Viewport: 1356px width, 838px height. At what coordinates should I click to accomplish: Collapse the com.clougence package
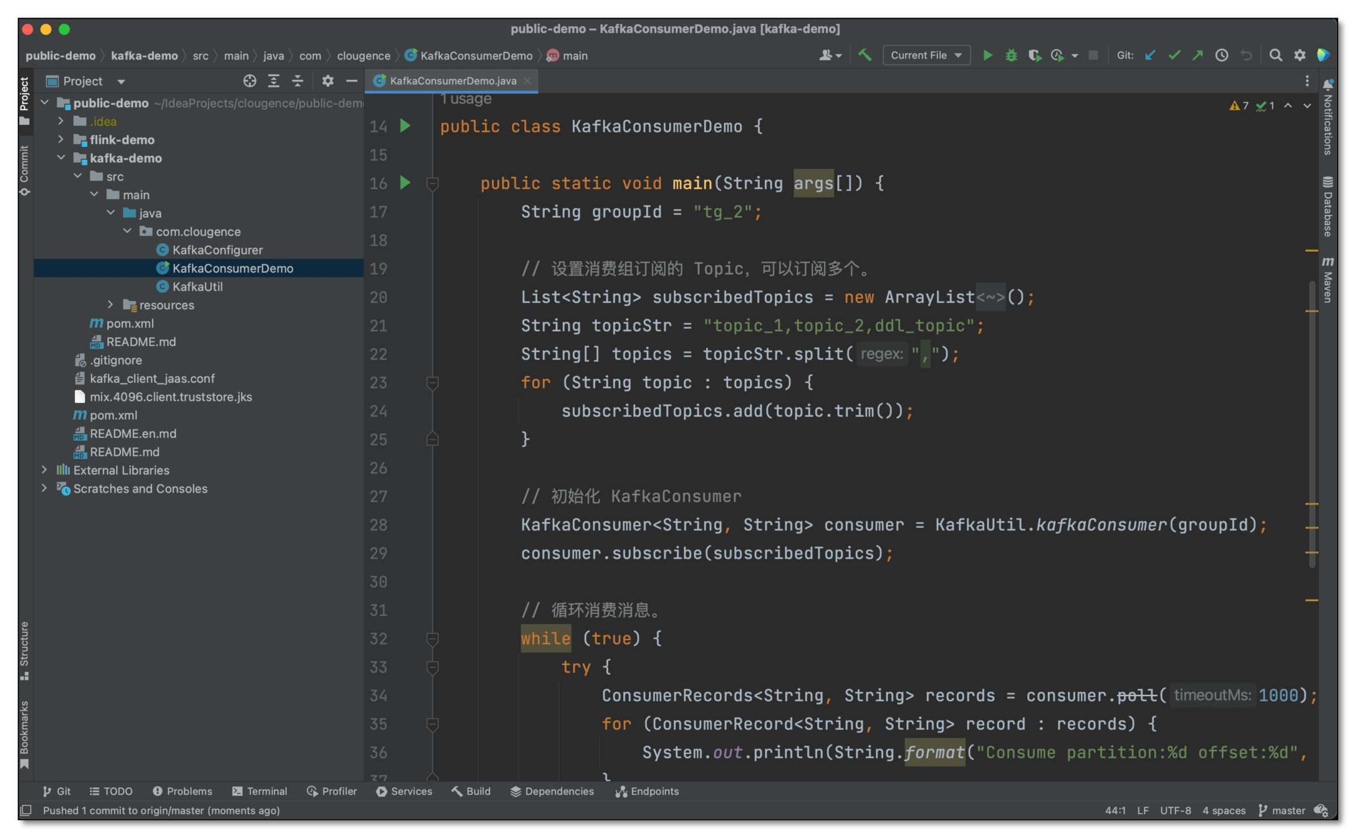click(x=127, y=231)
